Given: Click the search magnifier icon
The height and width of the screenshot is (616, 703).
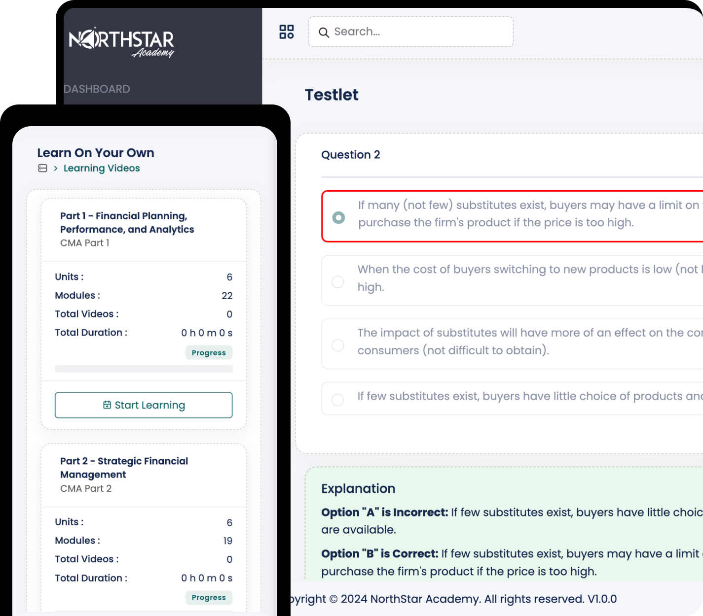Looking at the screenshot, I should (324, 33).
